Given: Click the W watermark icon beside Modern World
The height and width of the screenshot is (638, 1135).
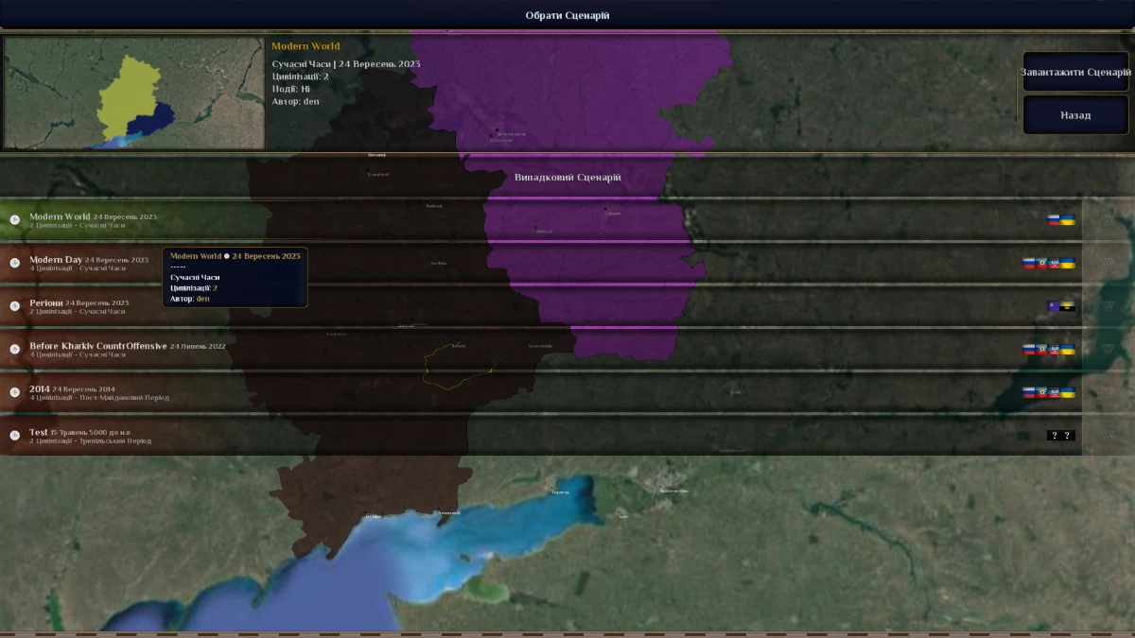Looking at the screenshot, I should 1107,219.
